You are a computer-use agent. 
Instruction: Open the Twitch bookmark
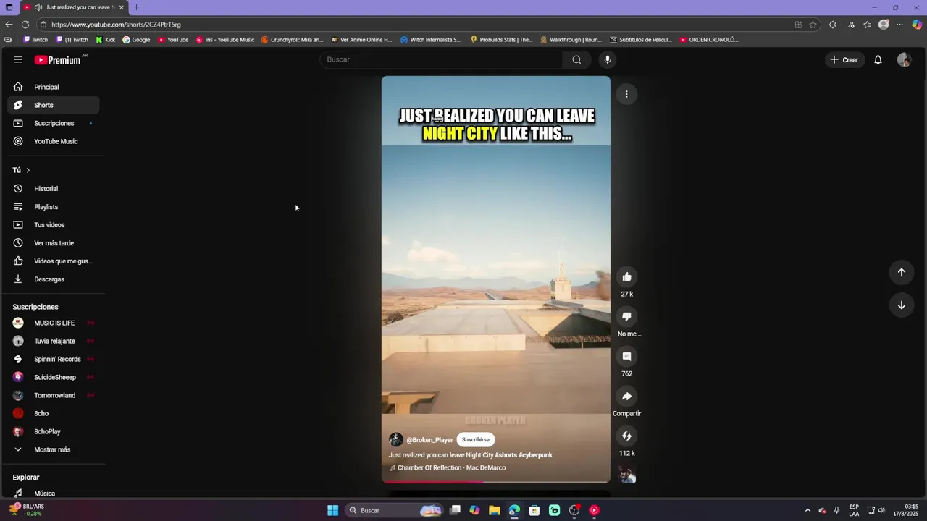[35, 40]
